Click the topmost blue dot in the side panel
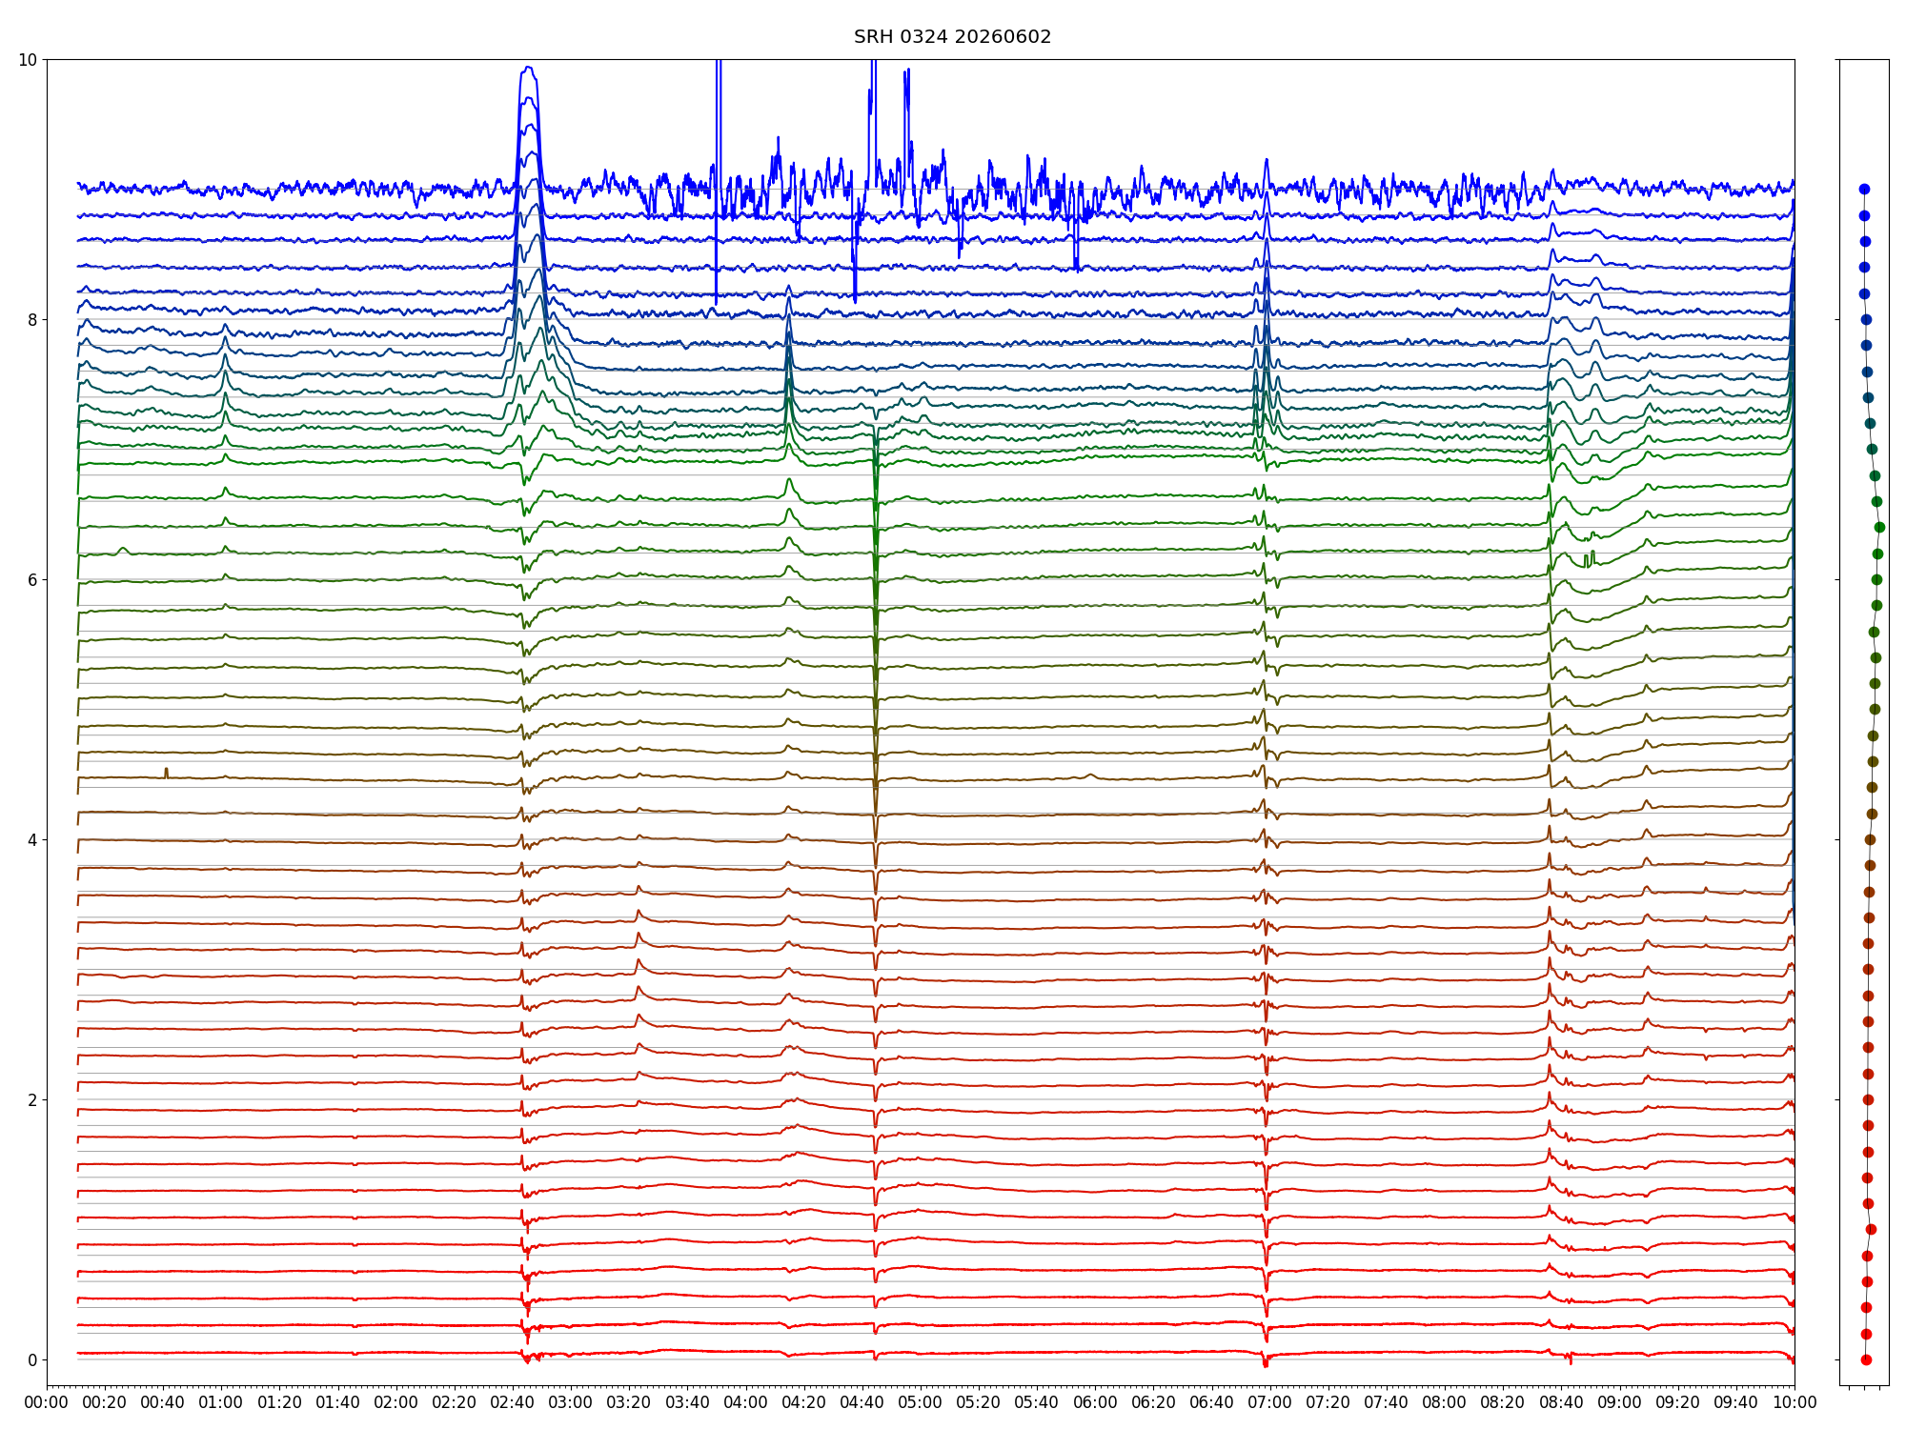 pos(1864,190)
